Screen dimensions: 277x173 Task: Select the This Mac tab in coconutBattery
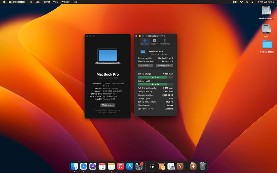(x=145, y=42)
